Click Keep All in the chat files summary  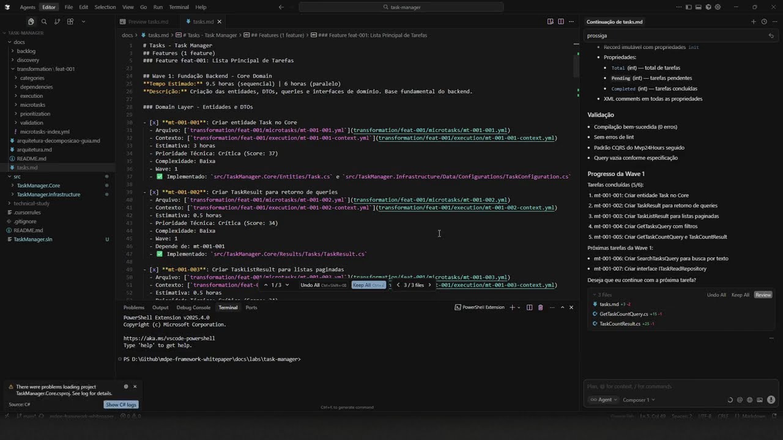[x=740, y=295]
